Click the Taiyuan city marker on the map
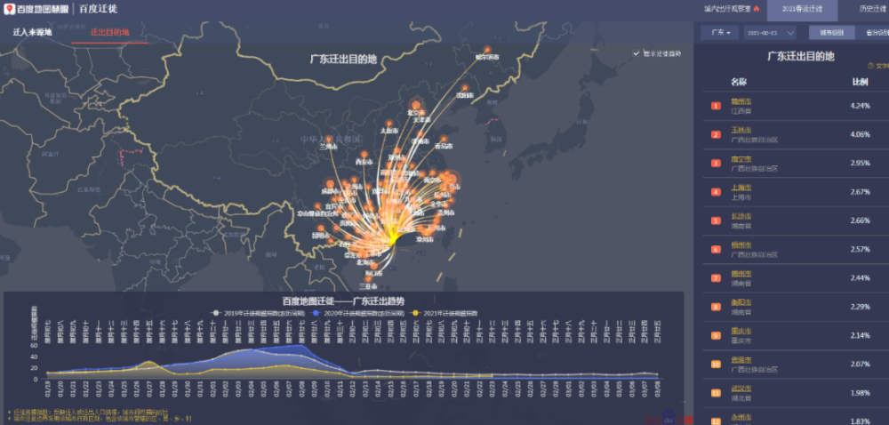889x425 pixels. [x=389, y=124]
